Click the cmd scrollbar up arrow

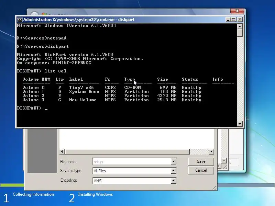point(240,26)
